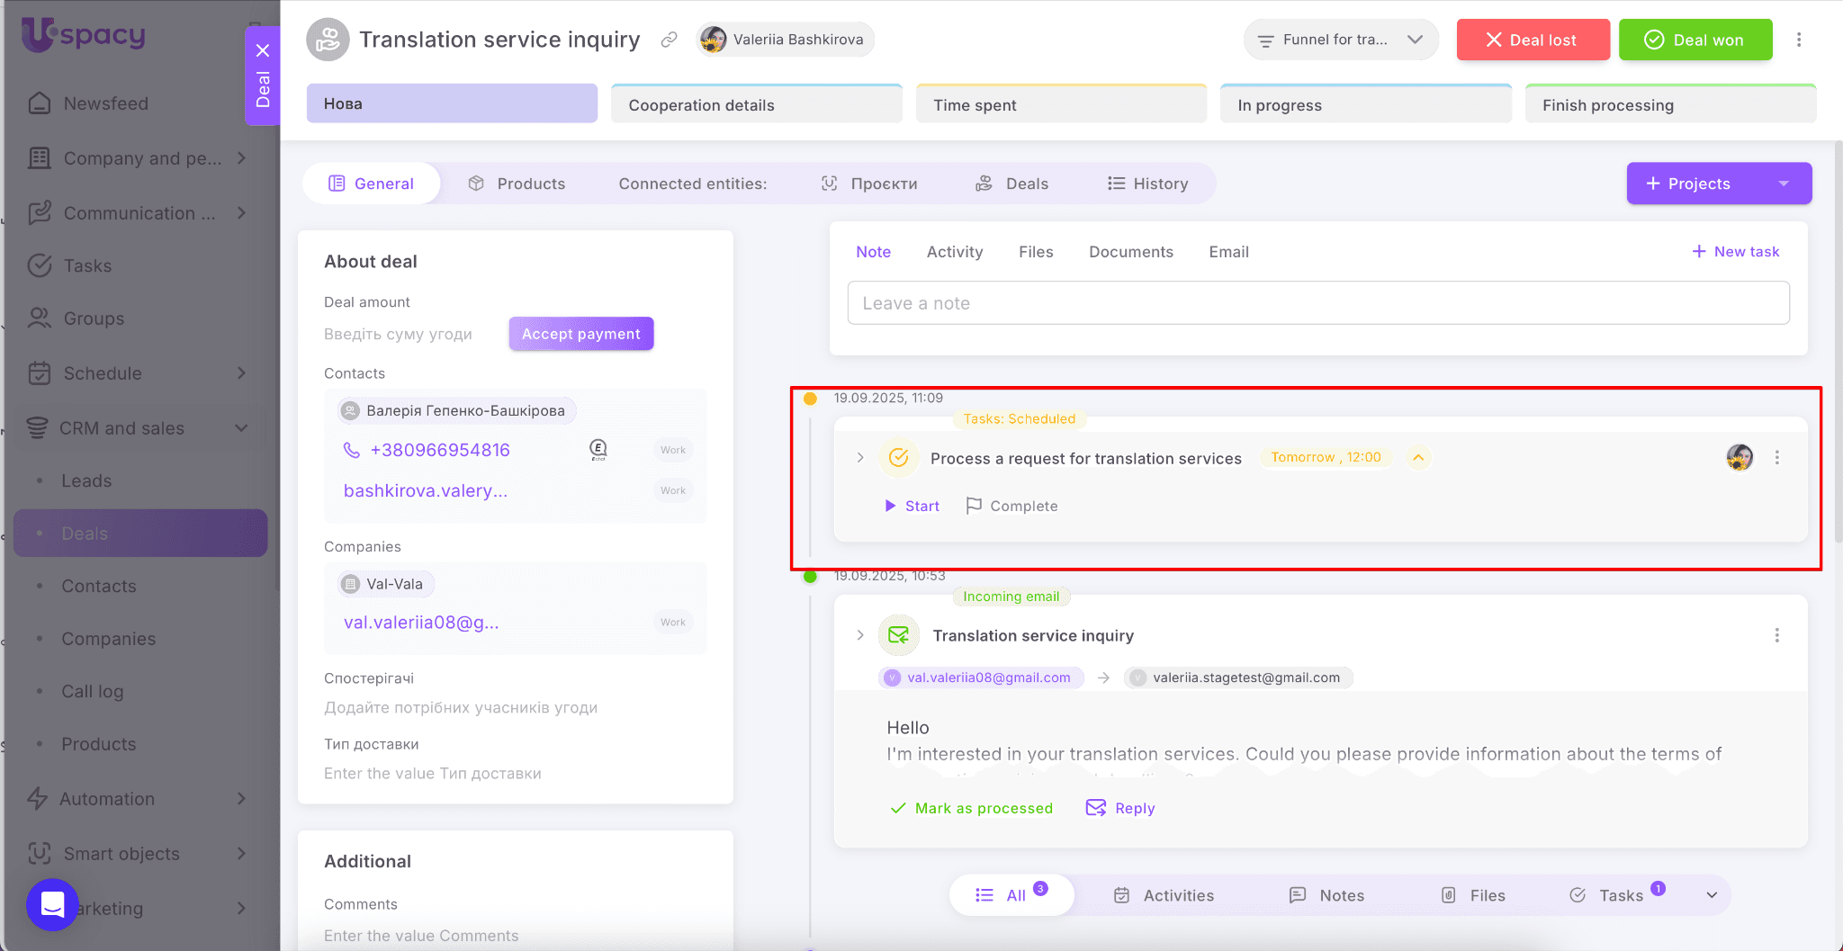Image resolution: width=1843 pixels, height=951 pixels.
Task: Open the Funnel selector dropdown
Action: tap(1340, 40)
